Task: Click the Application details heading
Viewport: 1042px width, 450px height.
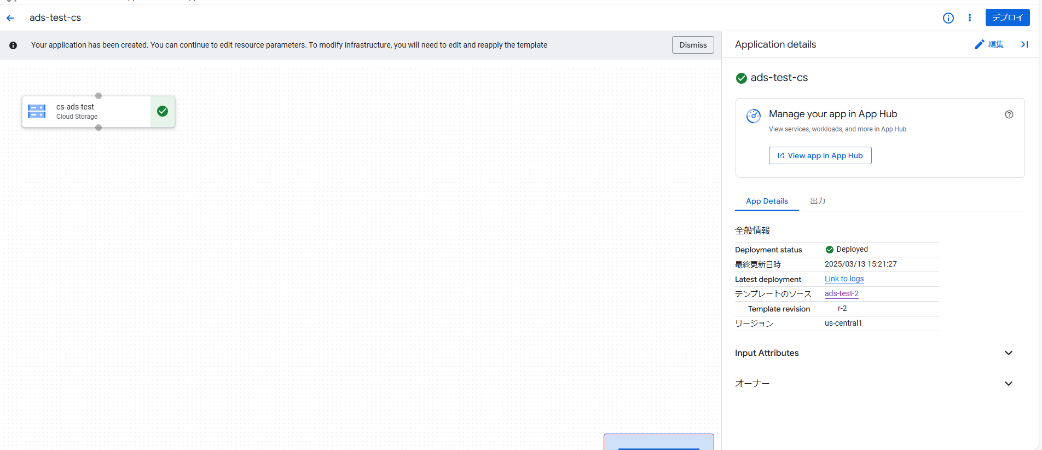Action: click(x=775, y=44)
